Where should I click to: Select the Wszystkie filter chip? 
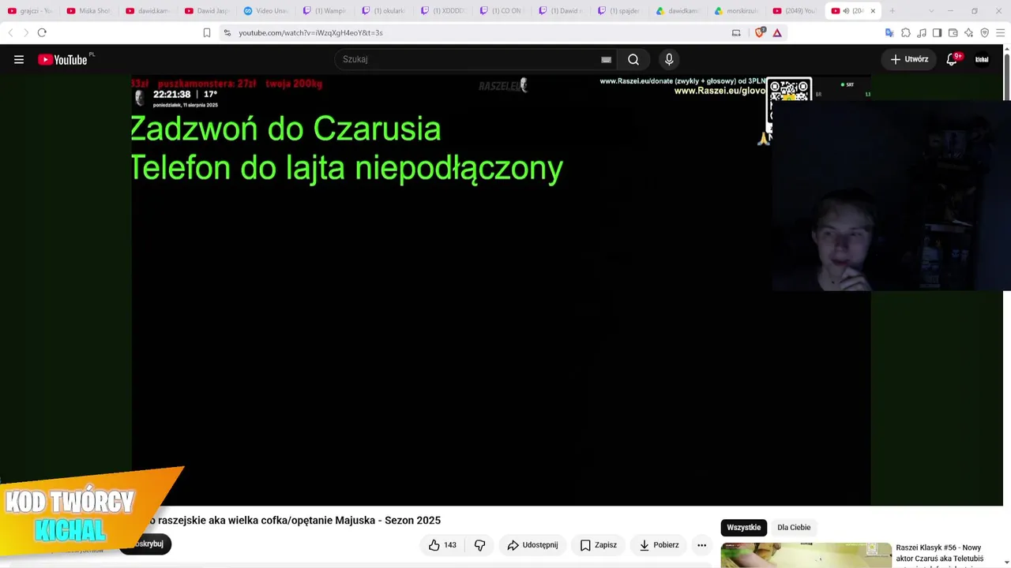pos(743,528)
